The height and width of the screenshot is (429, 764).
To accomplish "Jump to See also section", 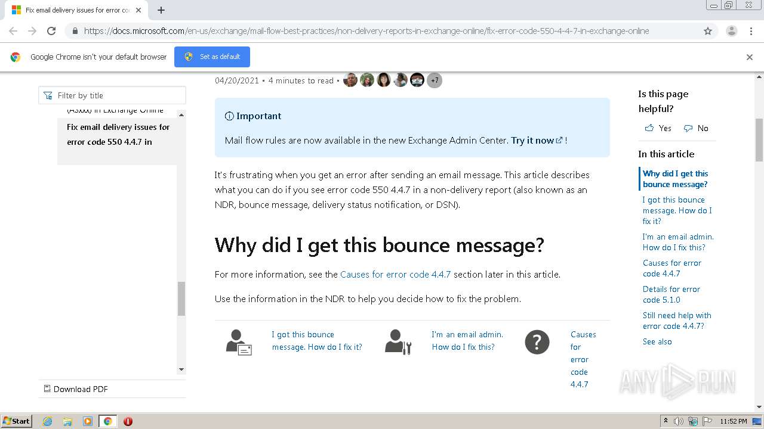I will coord(657,341).
